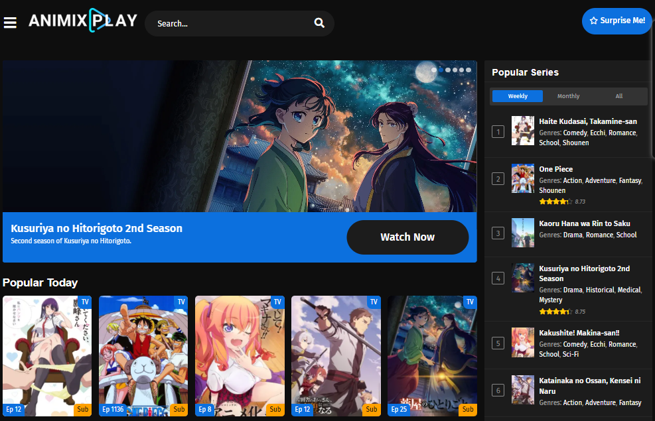
Task: Open the hamburger menu
Action: pyautogui.click(x=10, y=23)
